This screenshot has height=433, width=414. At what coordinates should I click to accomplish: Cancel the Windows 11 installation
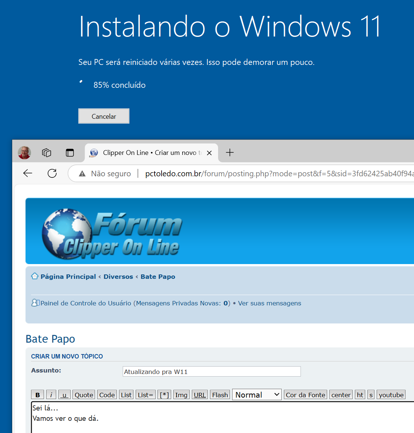104,116
